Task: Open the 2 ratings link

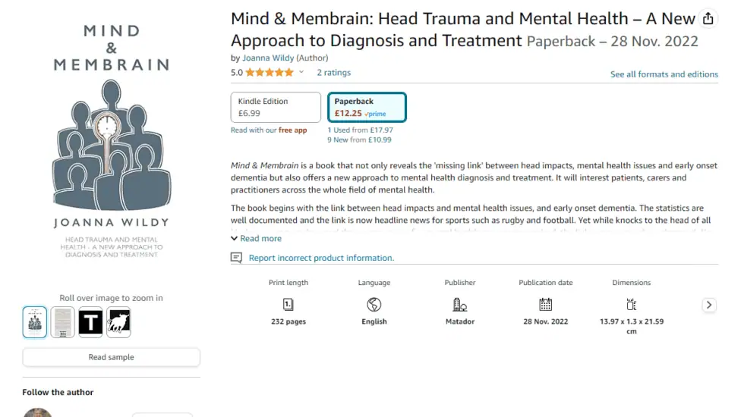Action: [333, 73]
